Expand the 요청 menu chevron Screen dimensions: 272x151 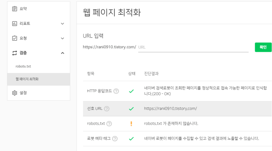click(62, 38)
